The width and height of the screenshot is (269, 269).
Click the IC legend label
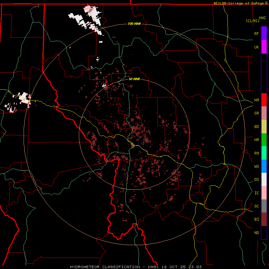[256, 193]
